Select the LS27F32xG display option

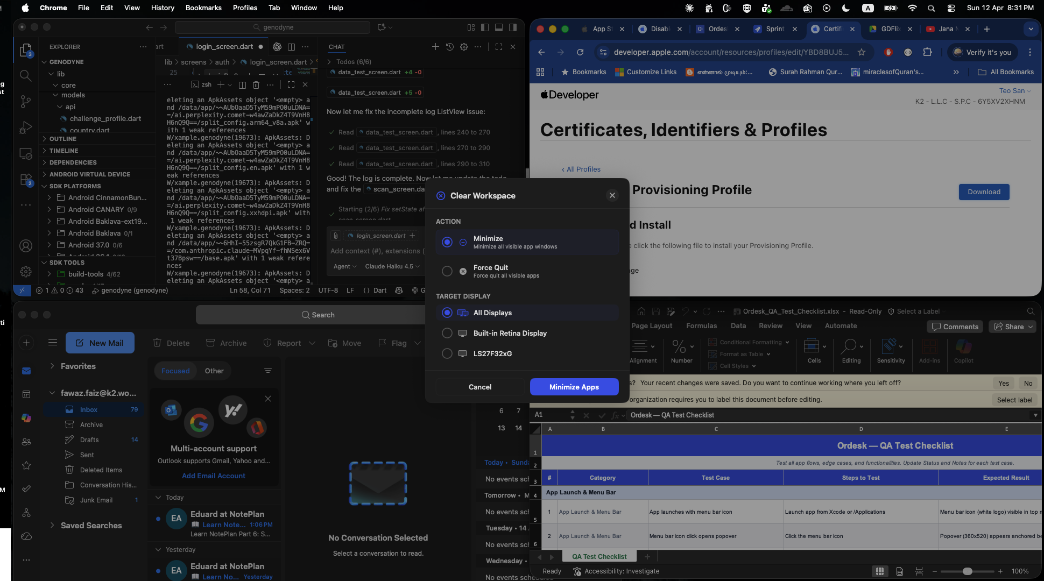click(447, 353)
